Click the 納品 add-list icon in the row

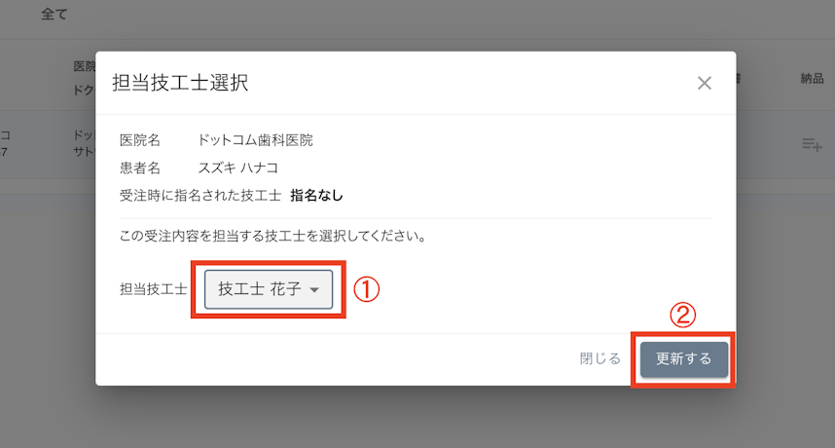pyautogui.click(x=812, y=144)
